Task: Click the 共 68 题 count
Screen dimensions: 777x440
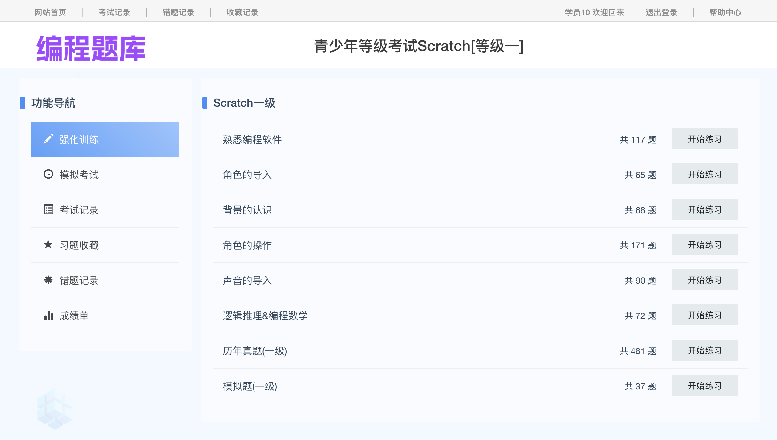Action: (x=640, y=210)
